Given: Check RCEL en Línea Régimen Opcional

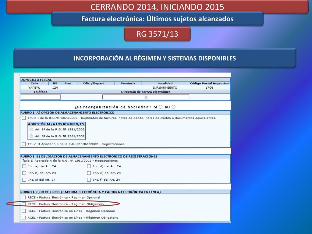Looking at the screenshot, I should [x=24, y=211].
